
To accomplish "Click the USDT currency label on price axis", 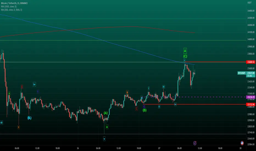I will pyautogui.click(x=249, y=3).
